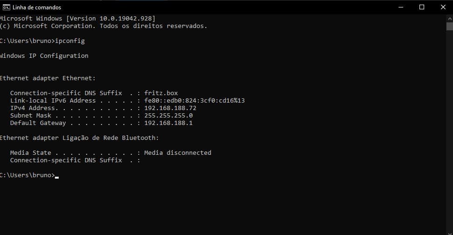Click the Default Gateway value 192.168.188.1
Screen dimensions: 453x235
point(168,123)
